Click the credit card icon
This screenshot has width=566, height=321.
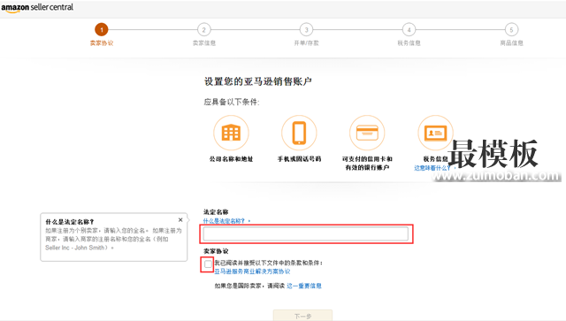point(367,133)
